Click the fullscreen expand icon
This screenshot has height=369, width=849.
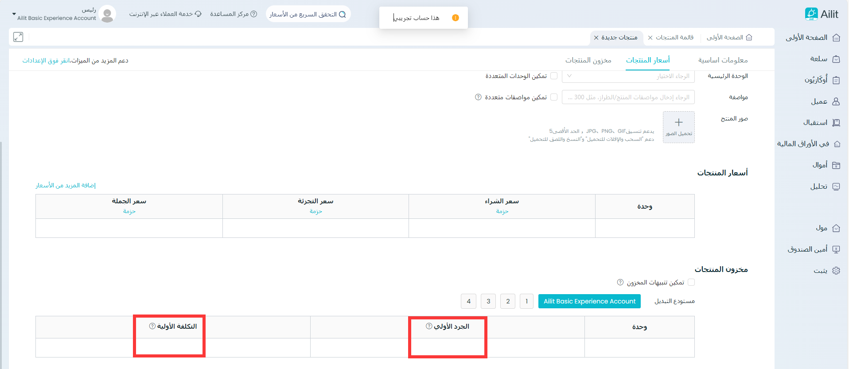[18, 37]
